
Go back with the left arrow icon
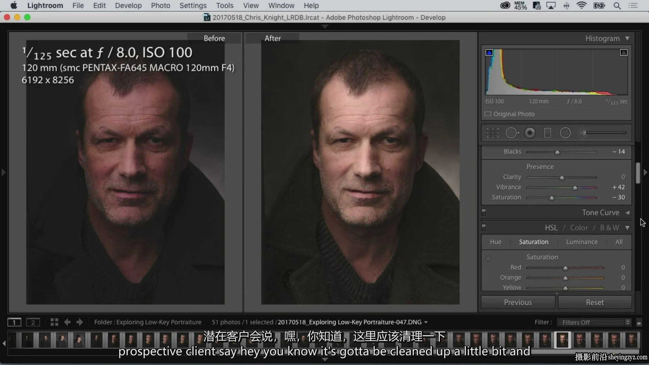(67, 322)
